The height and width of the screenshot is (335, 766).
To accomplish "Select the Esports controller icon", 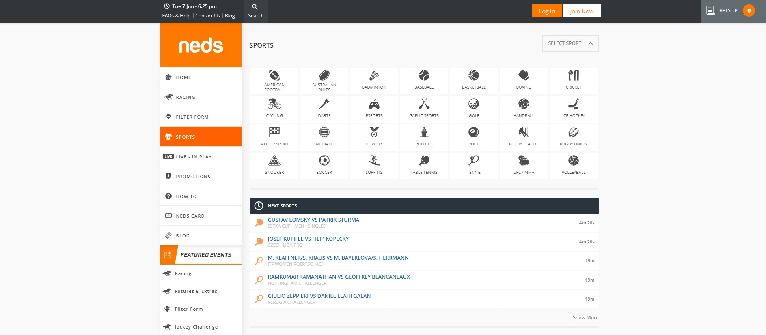I will tap(374, 105).
